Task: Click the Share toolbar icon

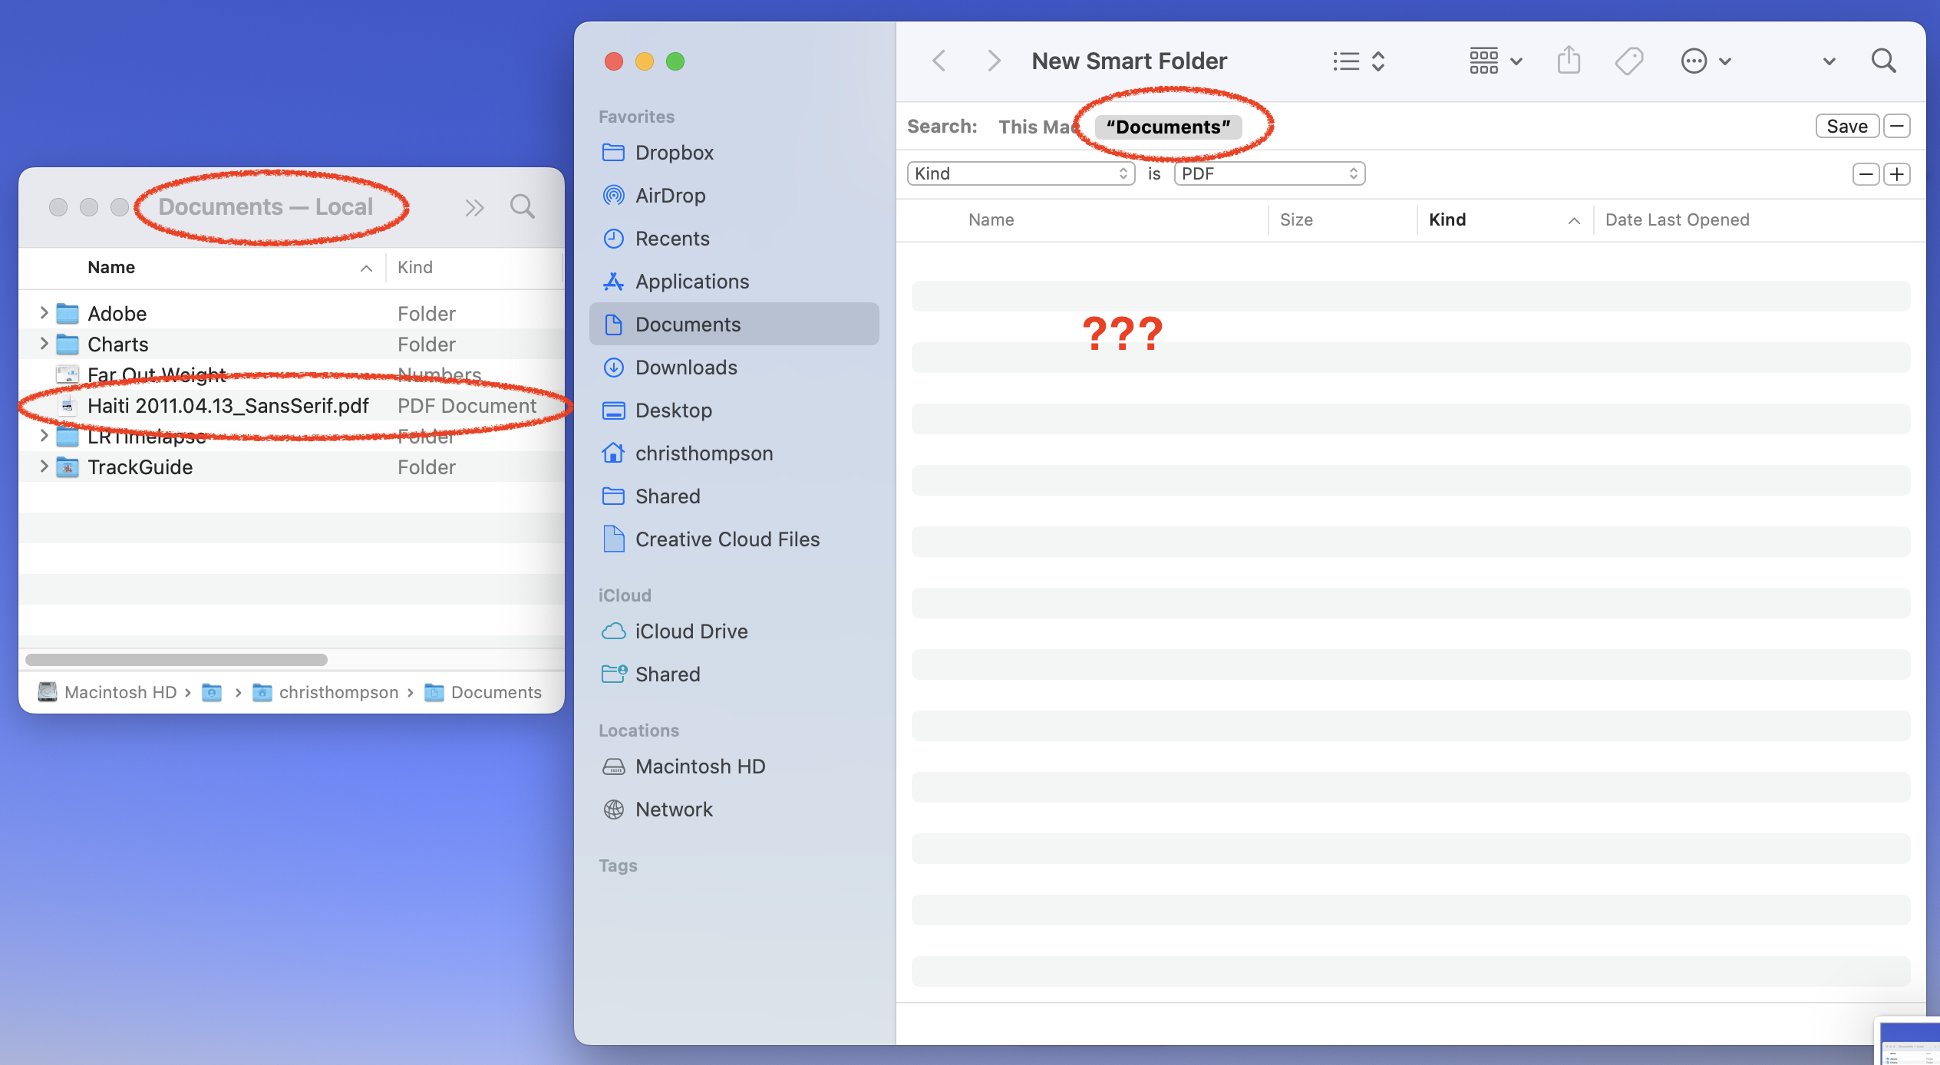Action: point(1568,61)
